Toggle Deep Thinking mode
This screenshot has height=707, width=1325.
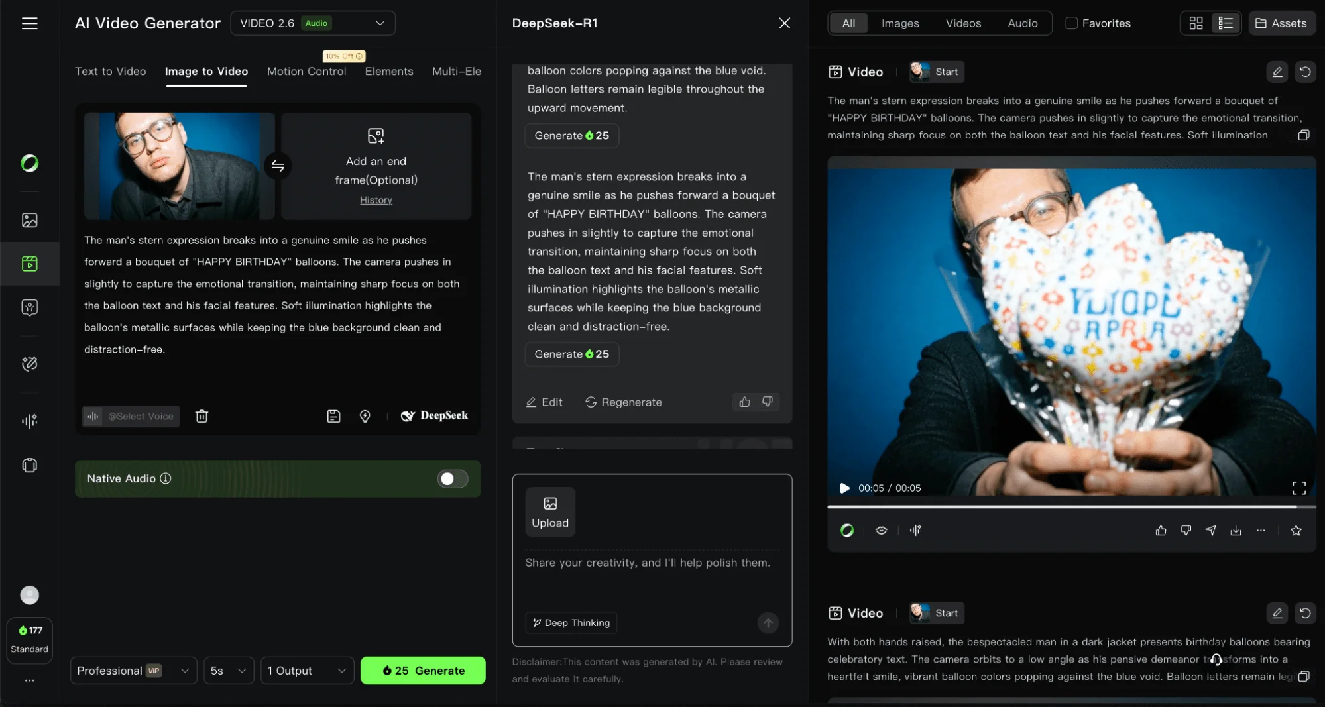[x=571, y=623]
